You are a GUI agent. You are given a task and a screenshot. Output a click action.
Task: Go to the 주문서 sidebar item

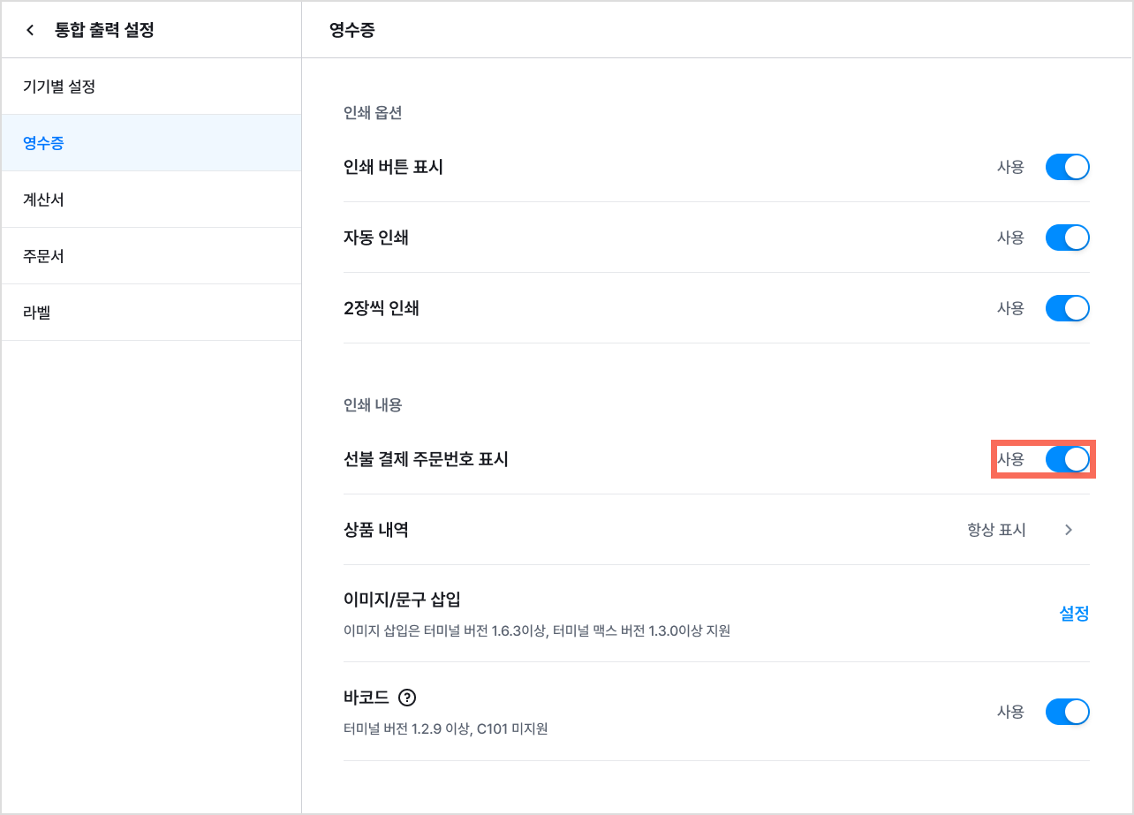[151, 256]
